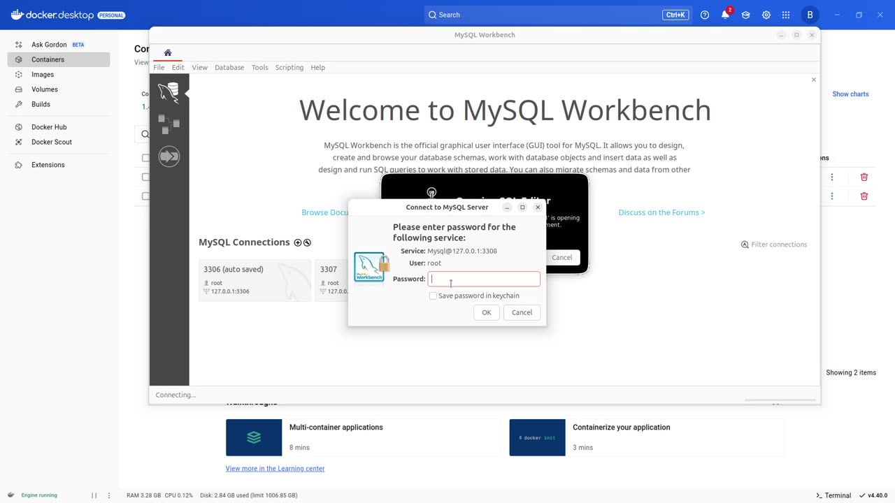Image resolution: width=895 pixels, height=503 pixels.
Task: Click RAM 3.28 GB status text
Action: click(143, 495)
